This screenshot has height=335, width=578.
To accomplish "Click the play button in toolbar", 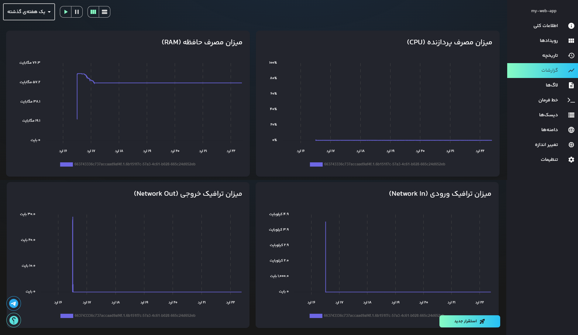I will 66,12.
